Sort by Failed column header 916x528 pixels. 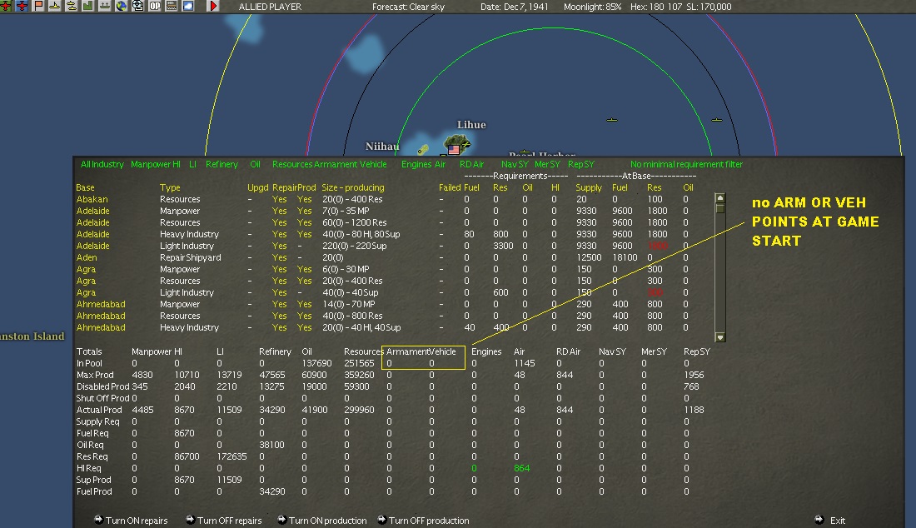click(x=450, y=187)
